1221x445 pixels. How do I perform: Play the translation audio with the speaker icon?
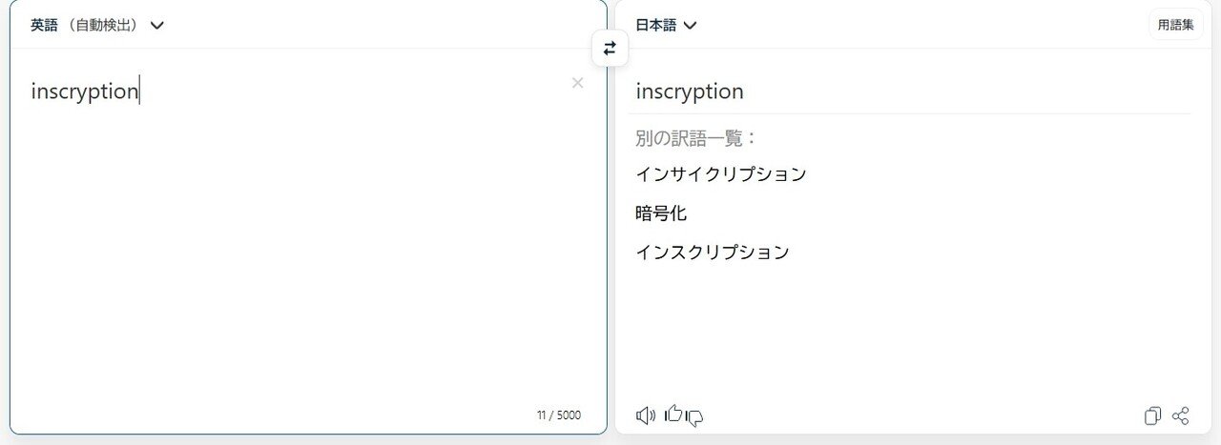(x=646, y=415)
